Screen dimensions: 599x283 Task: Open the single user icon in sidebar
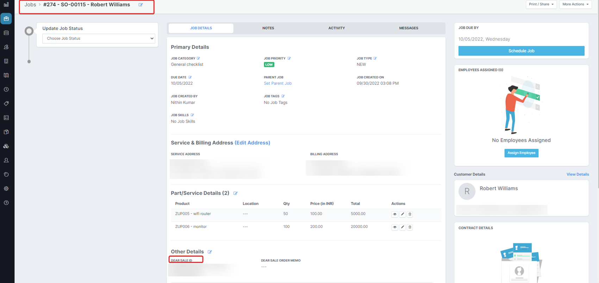click(x=6, y=160)
